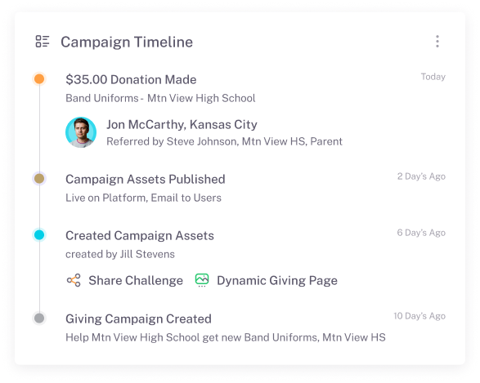The width and height of the screenshot is (480, 383).
Task: Open the three-dot options menu
Action: point(437,42)
